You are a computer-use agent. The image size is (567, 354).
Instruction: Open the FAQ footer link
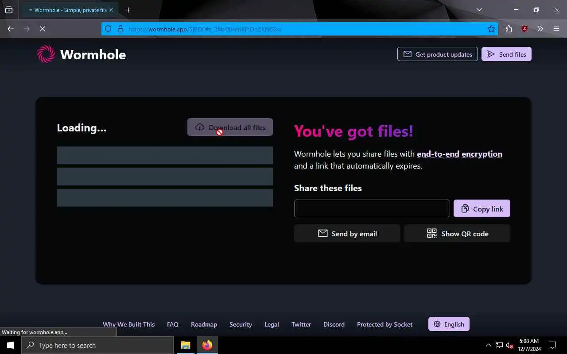173,324
